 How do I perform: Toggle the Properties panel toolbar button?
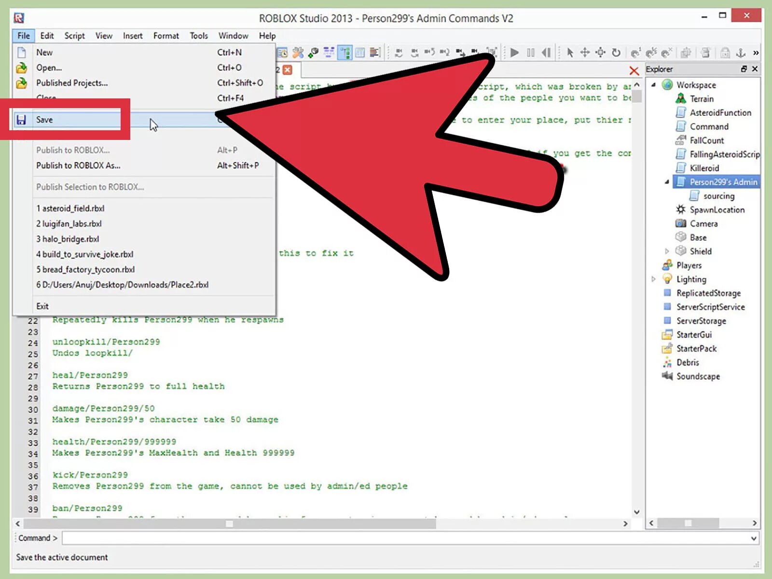[360, 52]
